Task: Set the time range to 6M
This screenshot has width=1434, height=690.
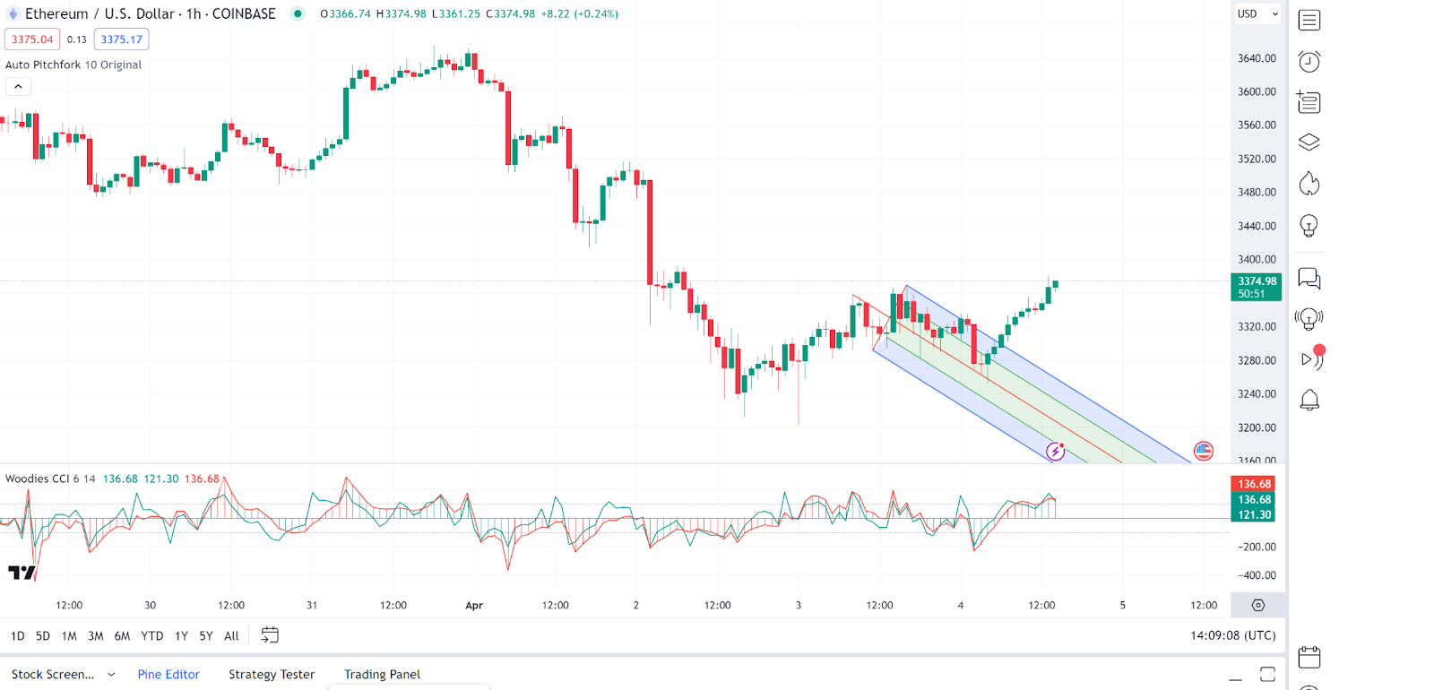Action: [123, 636]
